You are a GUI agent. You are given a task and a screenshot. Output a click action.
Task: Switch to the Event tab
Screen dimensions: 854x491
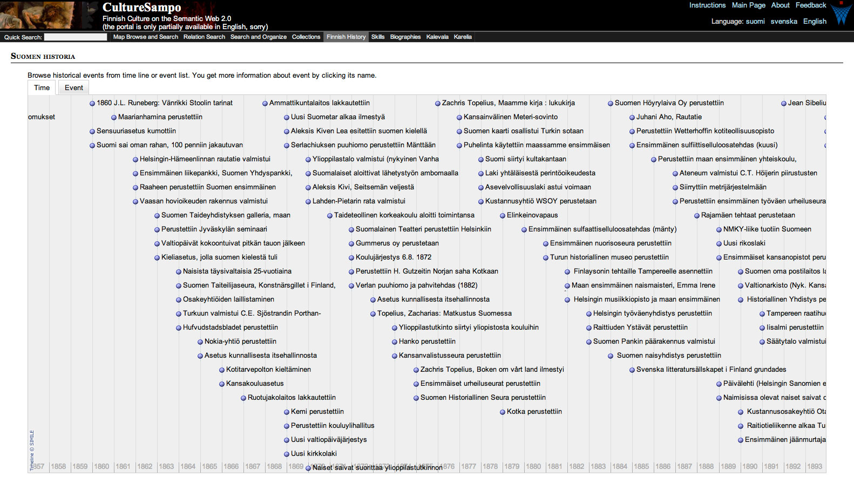74,87
